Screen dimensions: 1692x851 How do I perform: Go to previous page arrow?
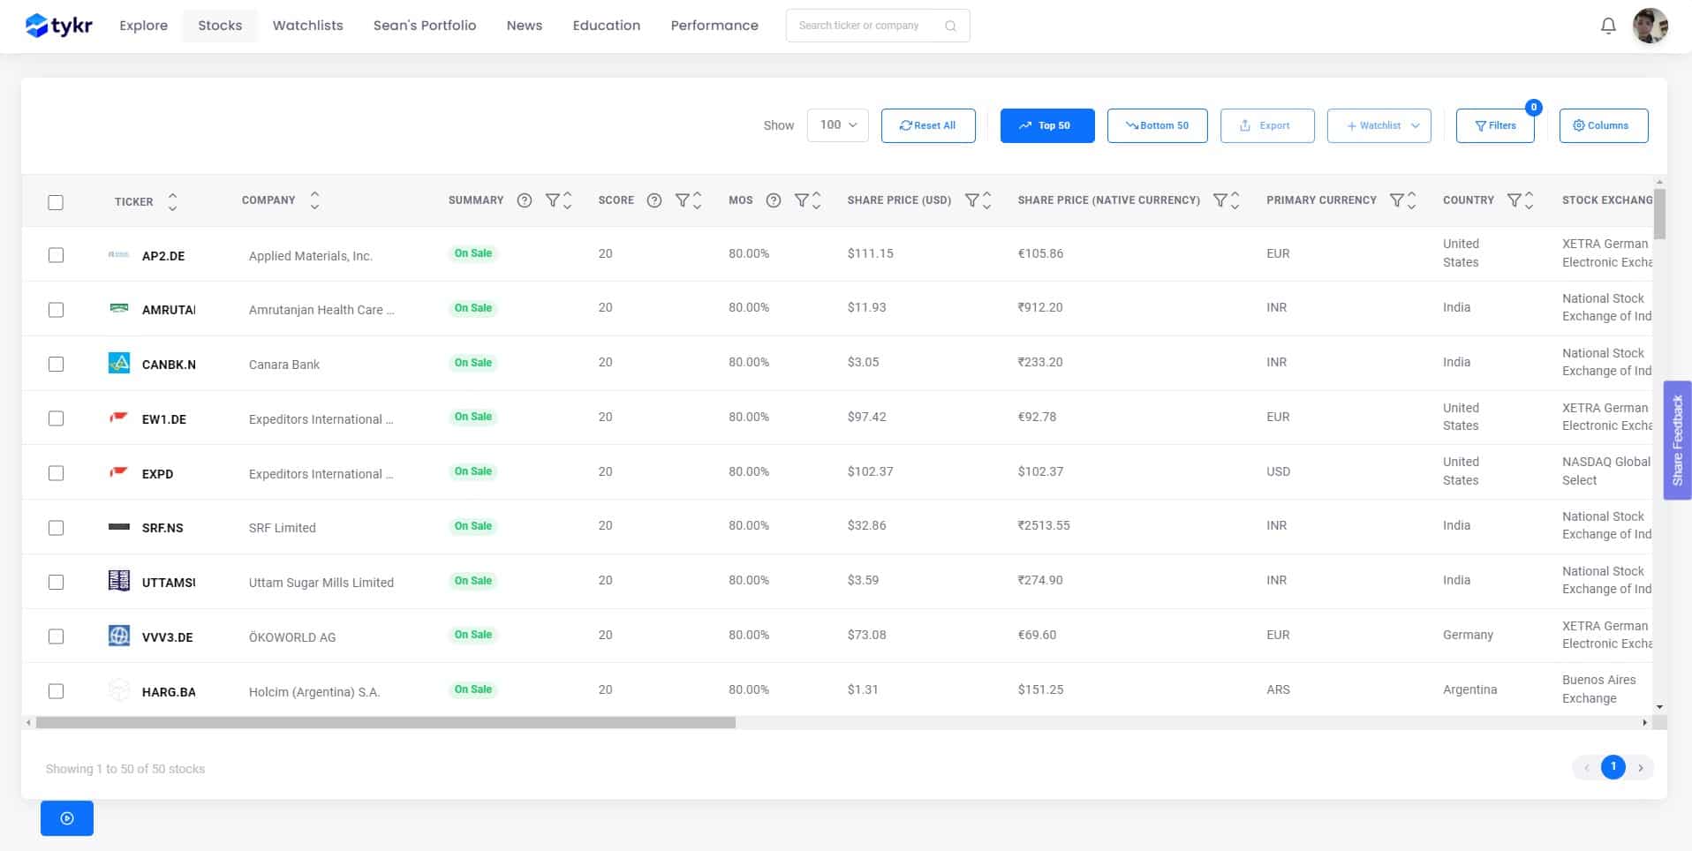pyautogui.click(x=1586, y=768)
